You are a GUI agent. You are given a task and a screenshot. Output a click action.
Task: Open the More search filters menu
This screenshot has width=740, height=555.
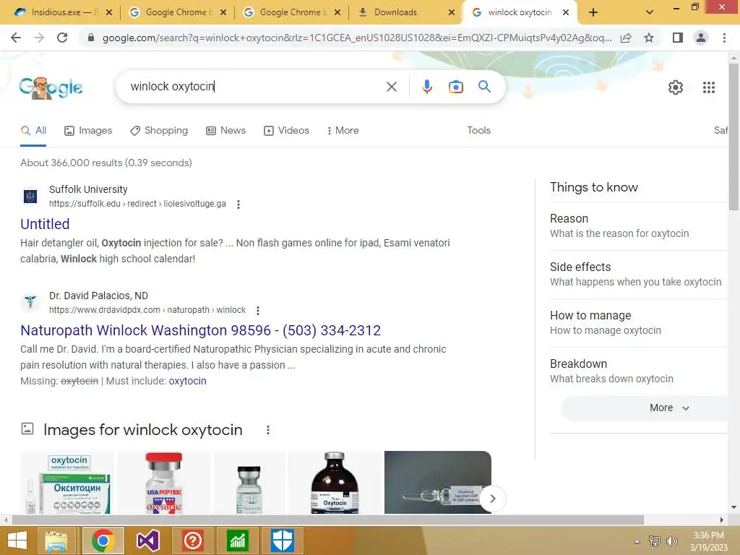point(343,130)
